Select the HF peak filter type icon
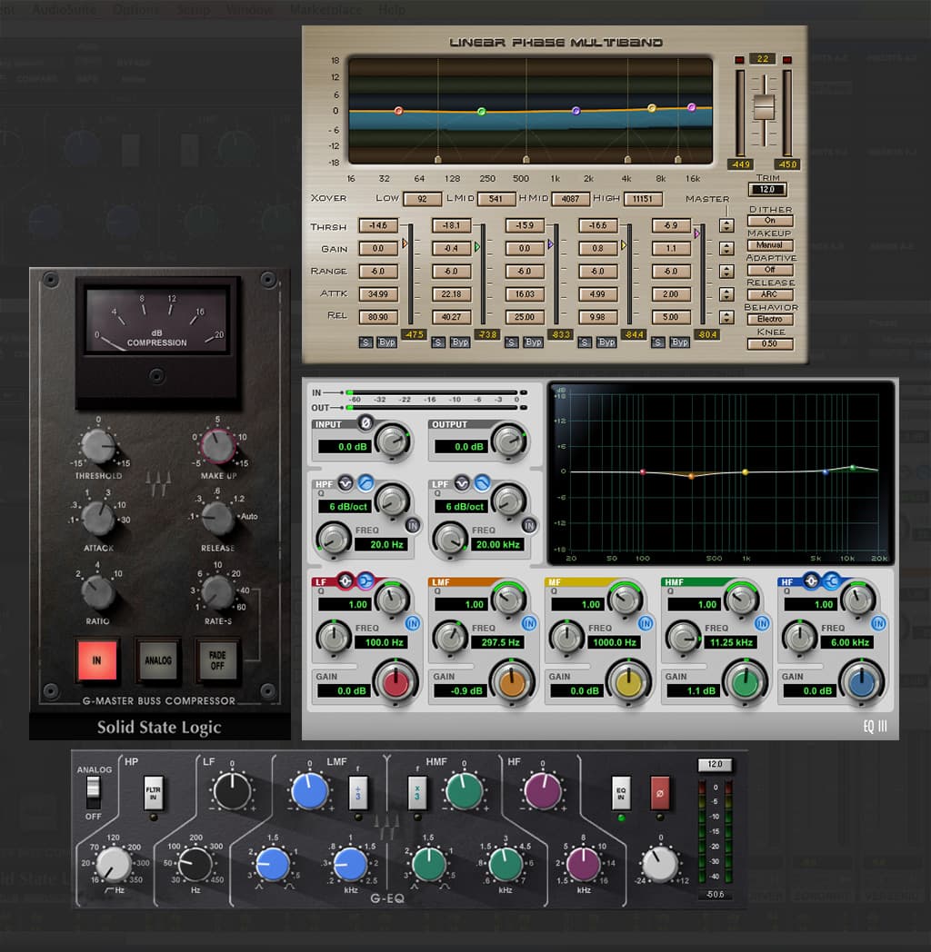Viewport: 931px width, 952px height. [x=811, y=581]
